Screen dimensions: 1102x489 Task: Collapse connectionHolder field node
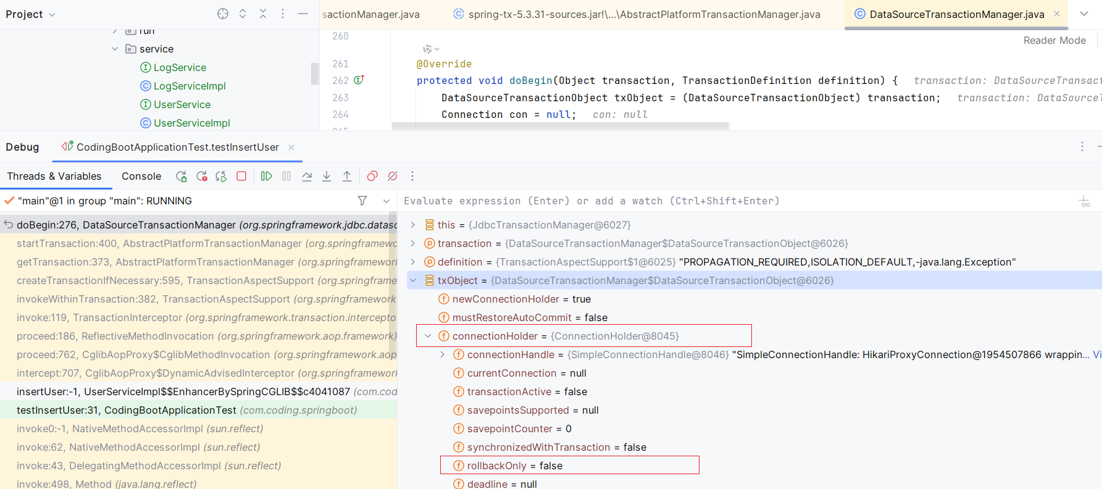click(428, 336)
